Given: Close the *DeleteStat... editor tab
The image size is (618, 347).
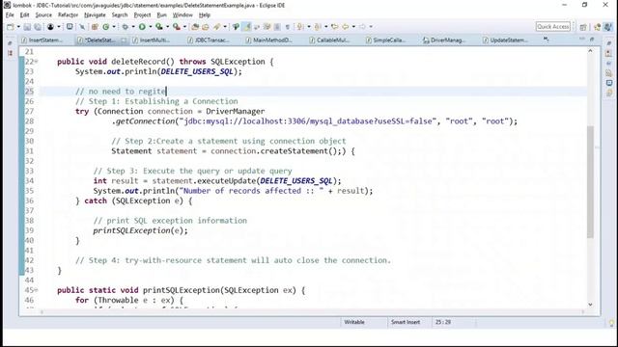Looking at the screenshot, I should [124, 40].
